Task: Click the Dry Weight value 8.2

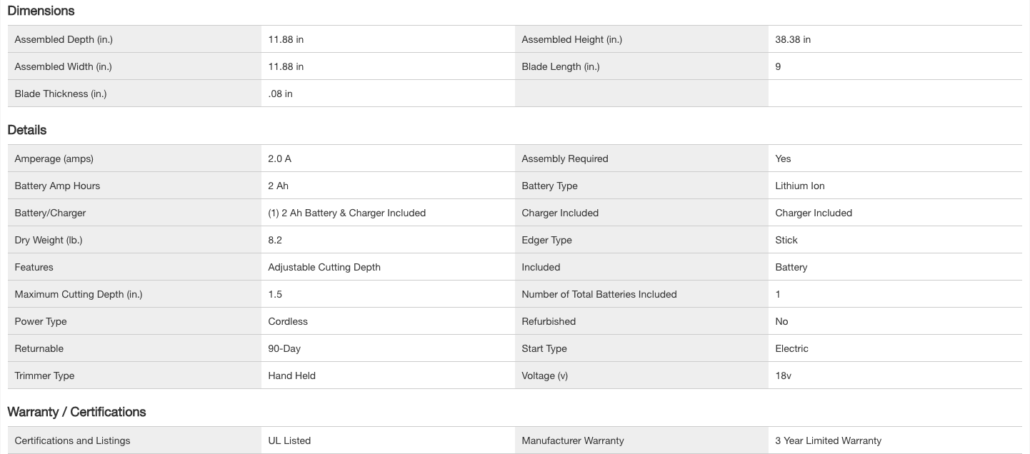Action: (x=275, y=241)
